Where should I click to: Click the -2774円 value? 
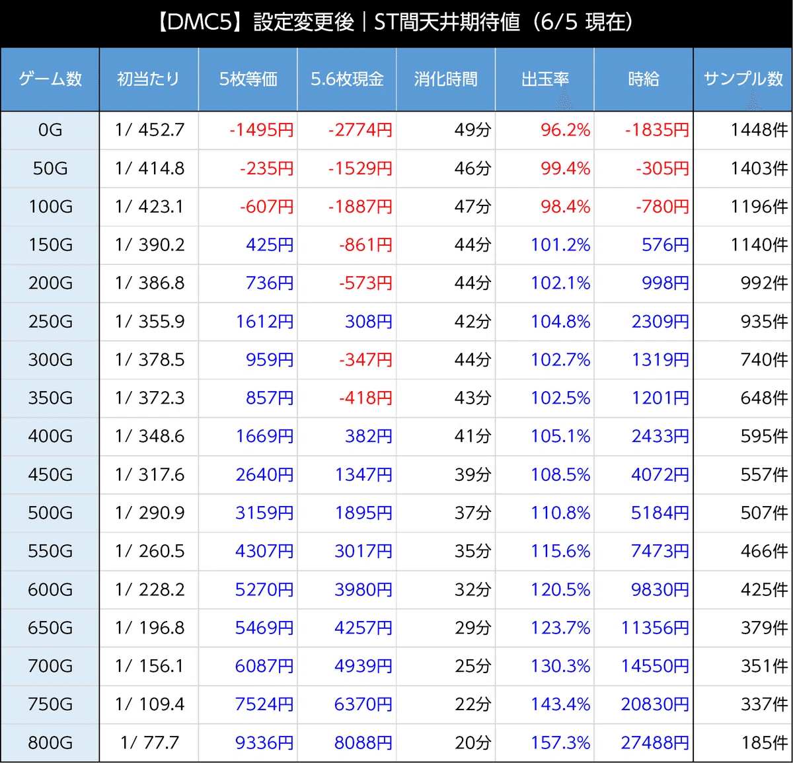coord(360,130)
